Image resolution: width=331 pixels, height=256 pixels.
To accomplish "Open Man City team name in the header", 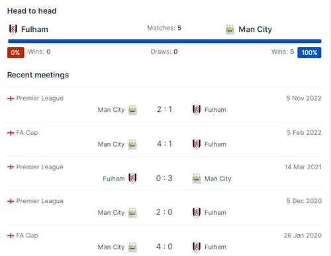I will [x=256, y=29].
